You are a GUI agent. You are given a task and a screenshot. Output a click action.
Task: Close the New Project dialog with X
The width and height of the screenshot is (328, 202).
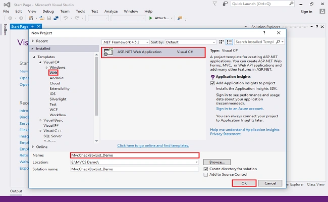[279, 33]
